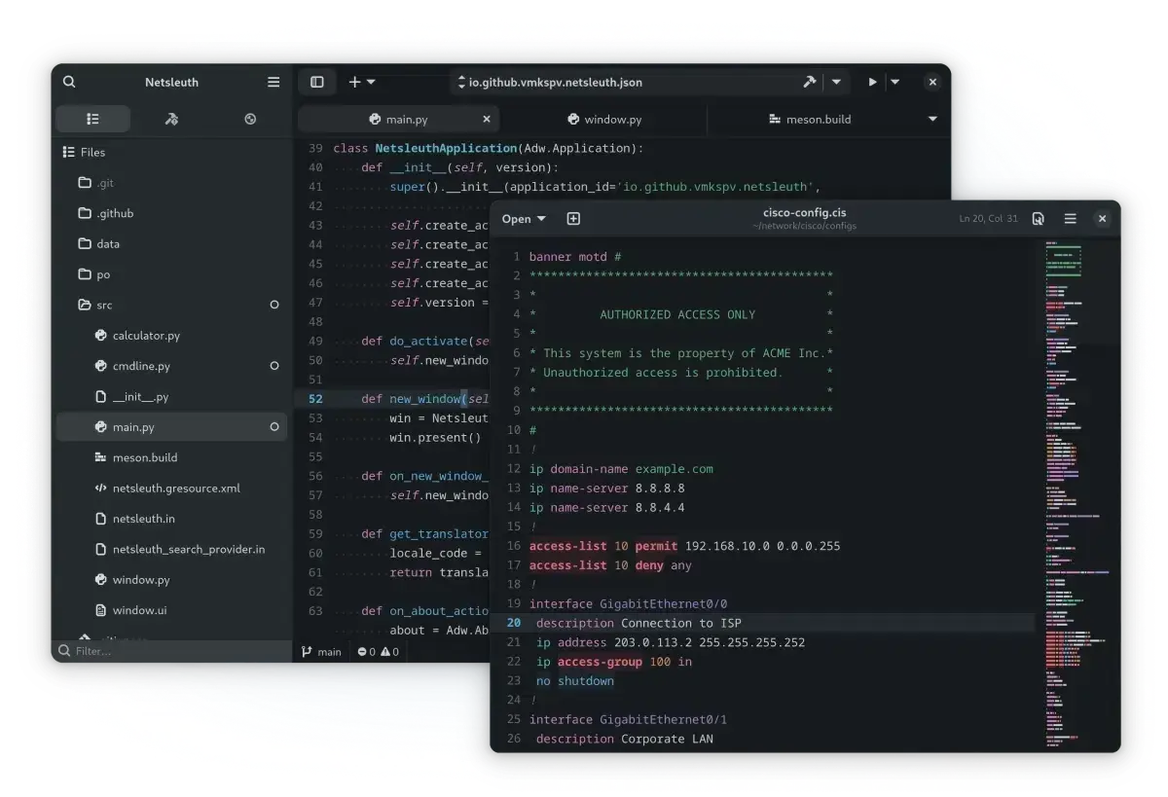The width and height of the screenshot is (1168, 797).
Task: Click the plus icon to add new item
Action: [354, 82]
